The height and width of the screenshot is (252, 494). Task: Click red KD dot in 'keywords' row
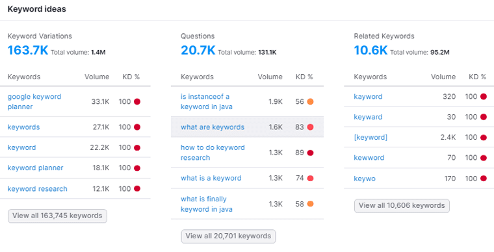137,127
